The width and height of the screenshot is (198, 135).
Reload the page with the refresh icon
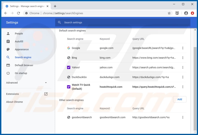click(x=19, y=13)
